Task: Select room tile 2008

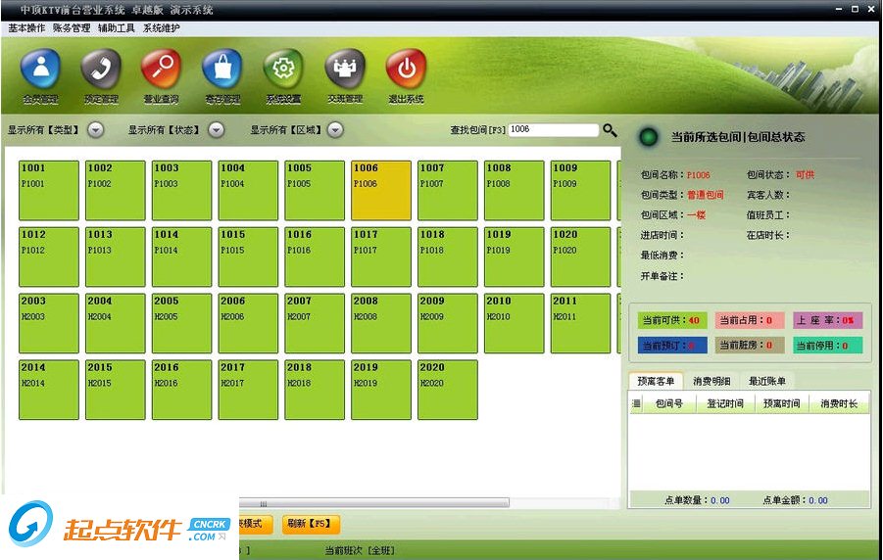Action: [381, 323]
